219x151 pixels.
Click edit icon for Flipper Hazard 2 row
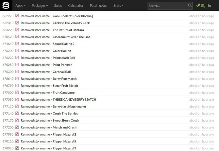point(17,134)
